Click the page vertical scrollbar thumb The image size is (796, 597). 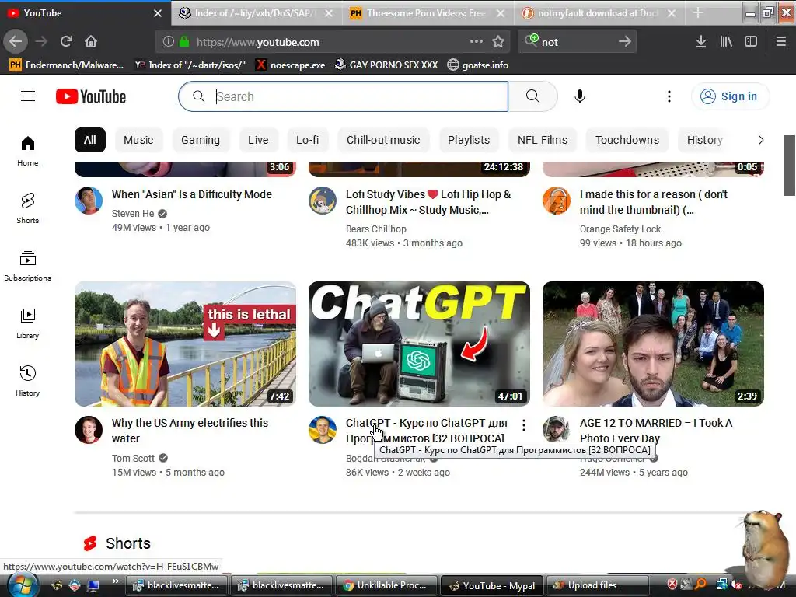click(789, 166)
